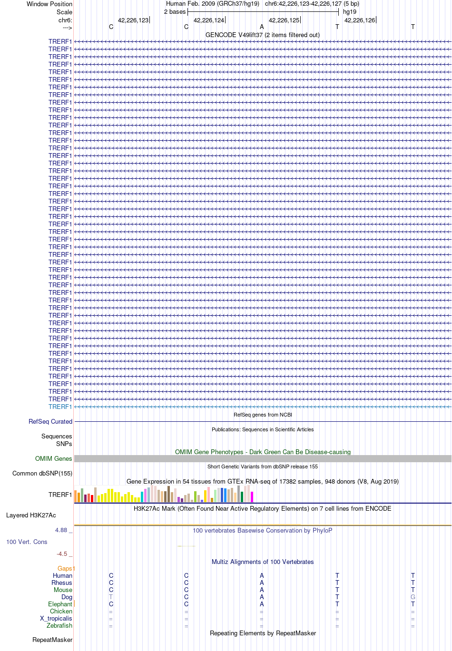Click the gray OMIM Genes item bar
Screen dimensions: 452x651
[263, 458]
